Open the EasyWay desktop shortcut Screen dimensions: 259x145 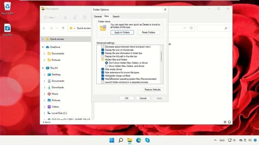pyautogui.click(x=7, y=30)
